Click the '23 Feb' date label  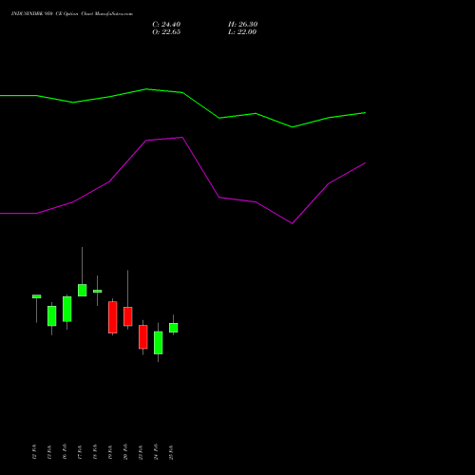pyautogui.click(x=141, y=452)
